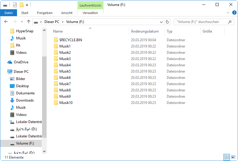
Task: Click the 20.03.2019 00:04 date cell
Action: 143,40
